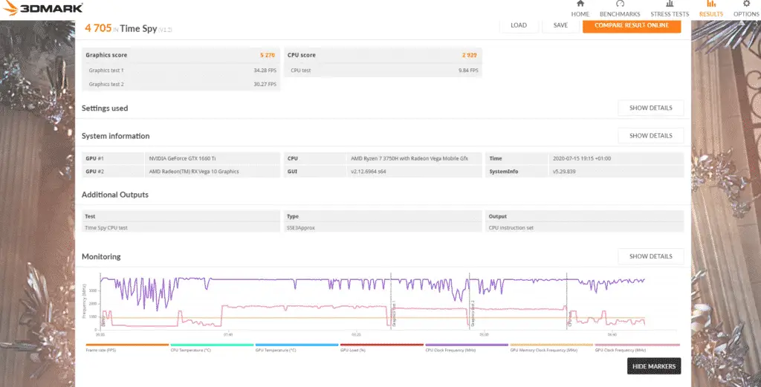This screenshot has height=387, width=761.
Task: Switch to the STRESS TESTS menu label
Action: [670, 14]
